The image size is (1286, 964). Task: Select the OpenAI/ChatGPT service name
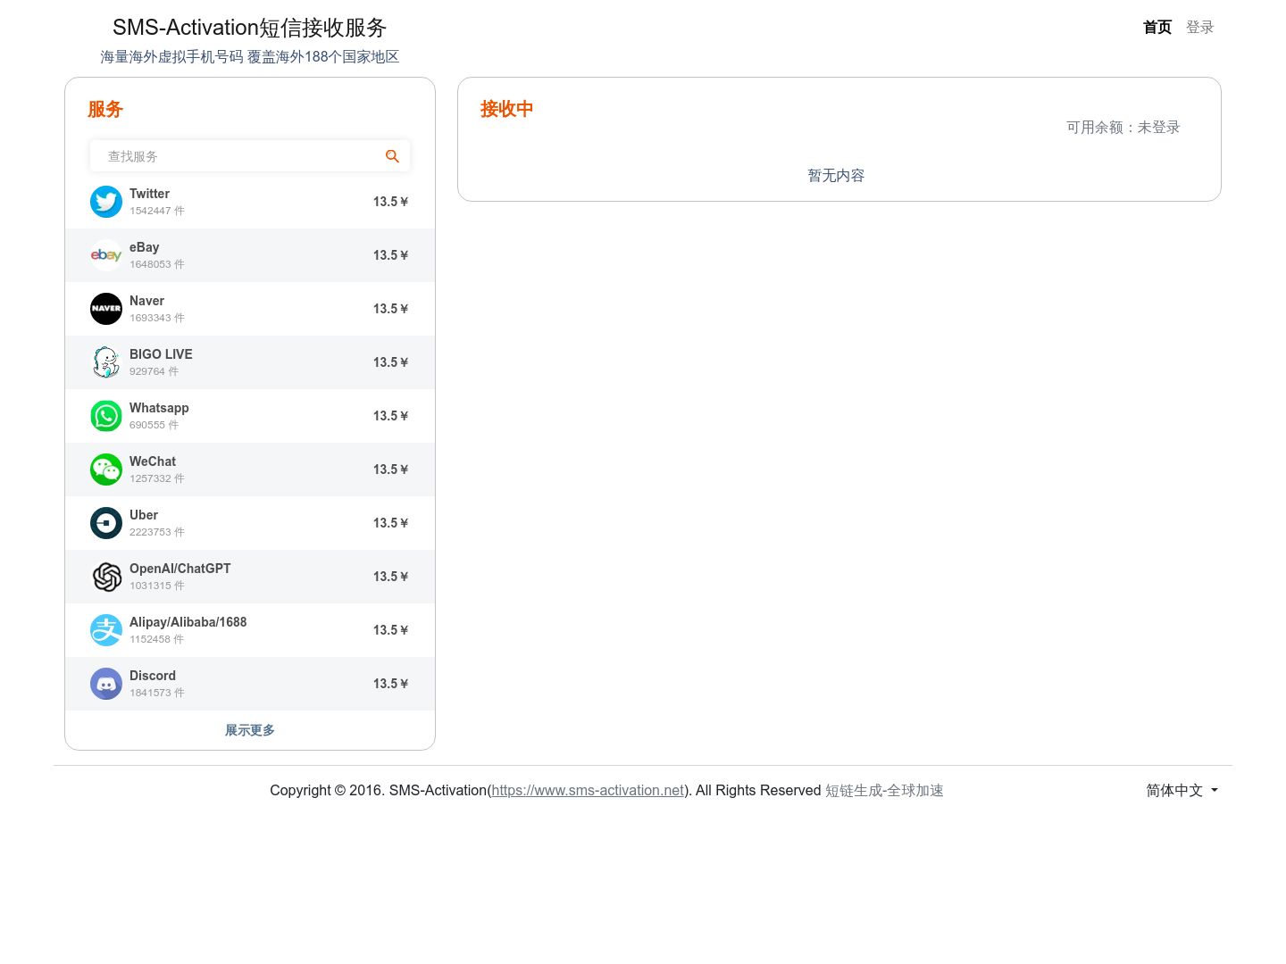coord(180,569)
